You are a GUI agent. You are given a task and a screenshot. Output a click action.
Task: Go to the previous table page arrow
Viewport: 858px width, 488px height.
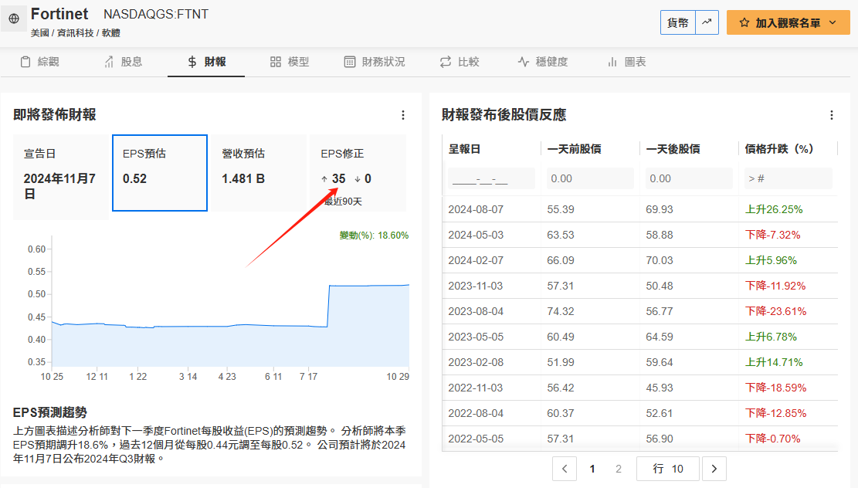565,469
